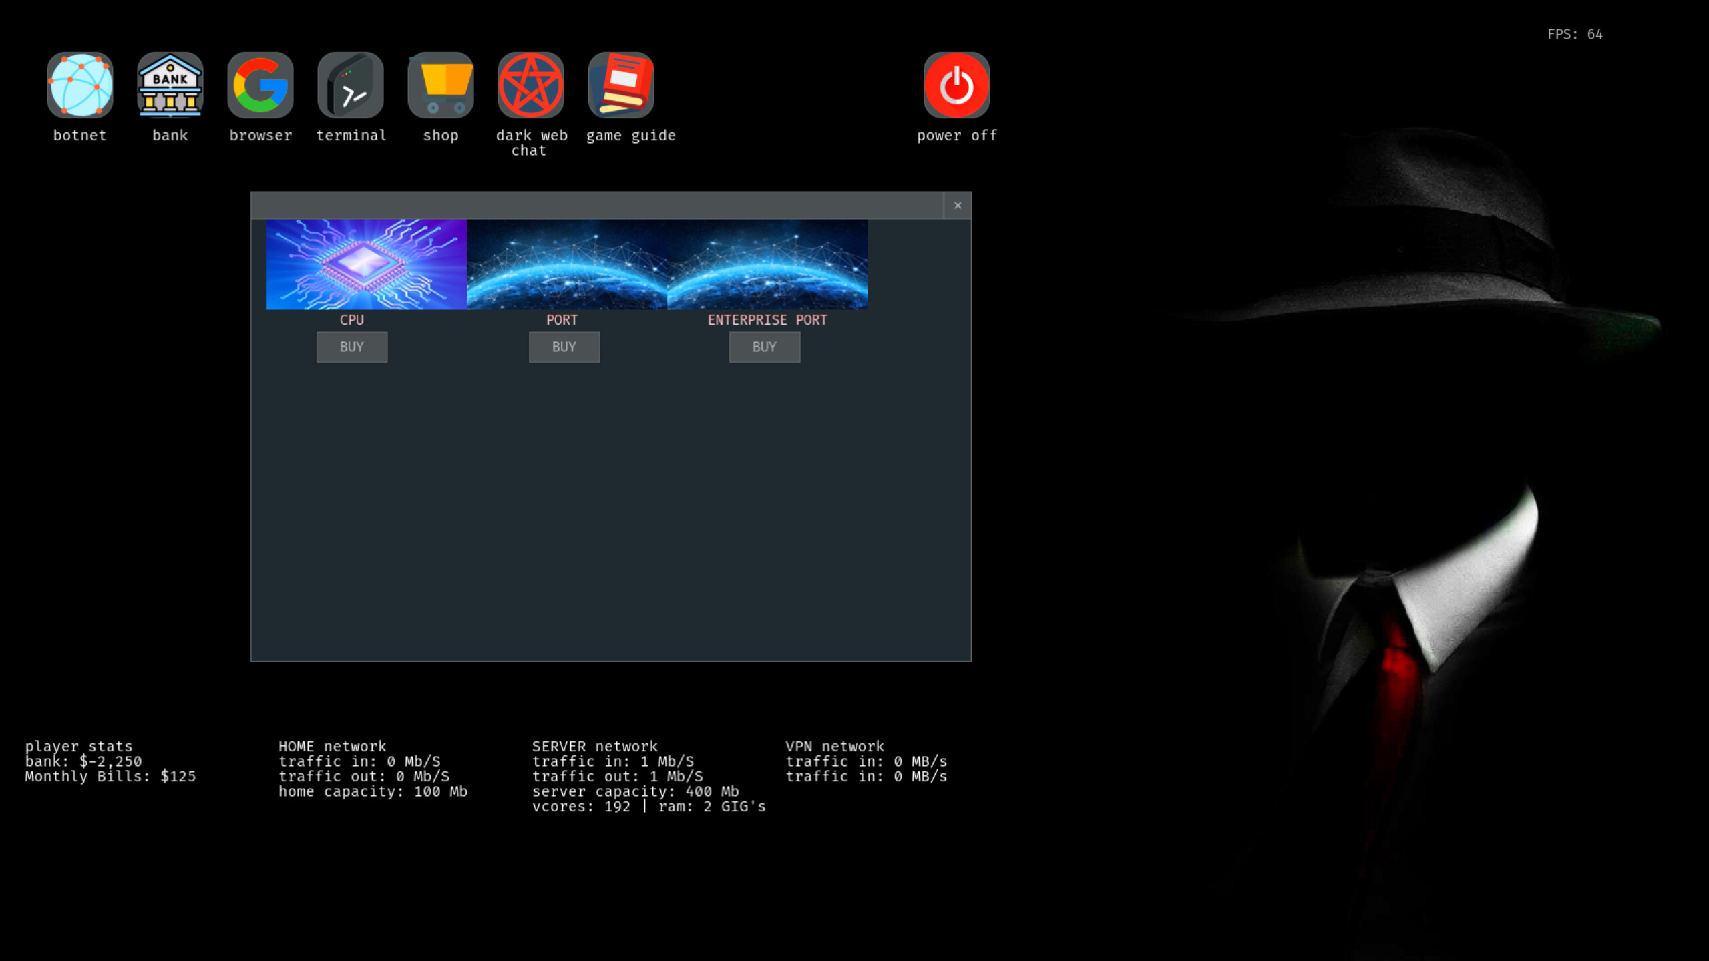The image size is (1709, 961).
Task: Select the CPU product image
Action: point(367,264)
